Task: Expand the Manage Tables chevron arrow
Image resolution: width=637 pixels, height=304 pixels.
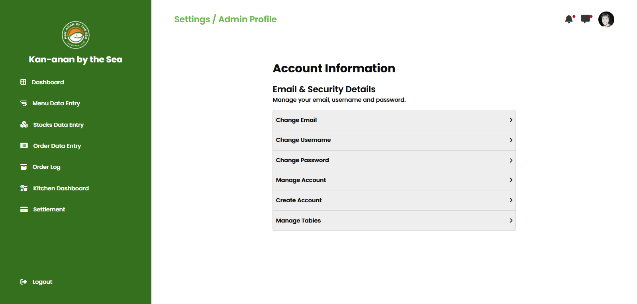Action: click(x=511, y=221)
